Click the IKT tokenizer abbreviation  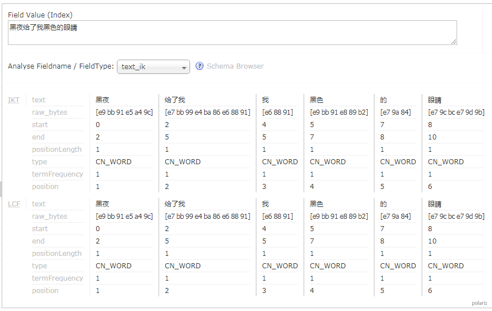coord(13,100)
